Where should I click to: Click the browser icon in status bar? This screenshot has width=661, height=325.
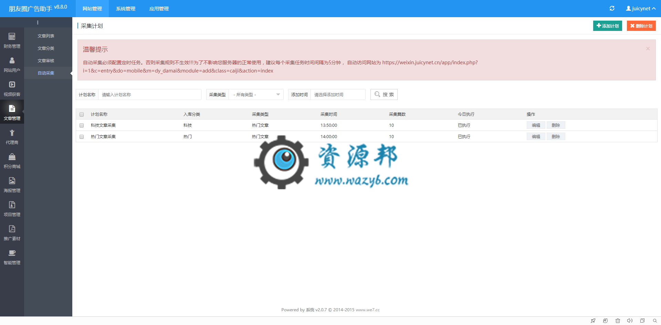pos(605,321)
